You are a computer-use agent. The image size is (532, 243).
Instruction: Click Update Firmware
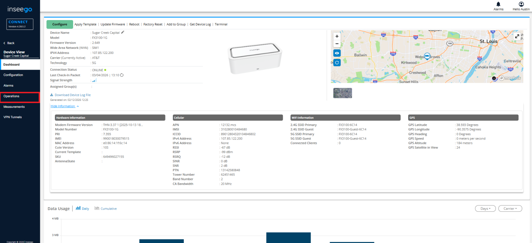[113, 24]
